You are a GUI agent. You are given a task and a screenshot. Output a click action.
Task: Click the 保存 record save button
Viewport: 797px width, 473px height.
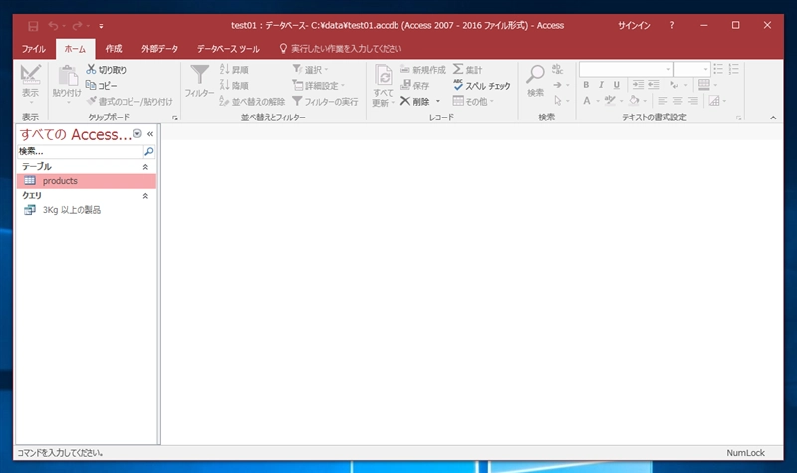[x=415, y=85]
